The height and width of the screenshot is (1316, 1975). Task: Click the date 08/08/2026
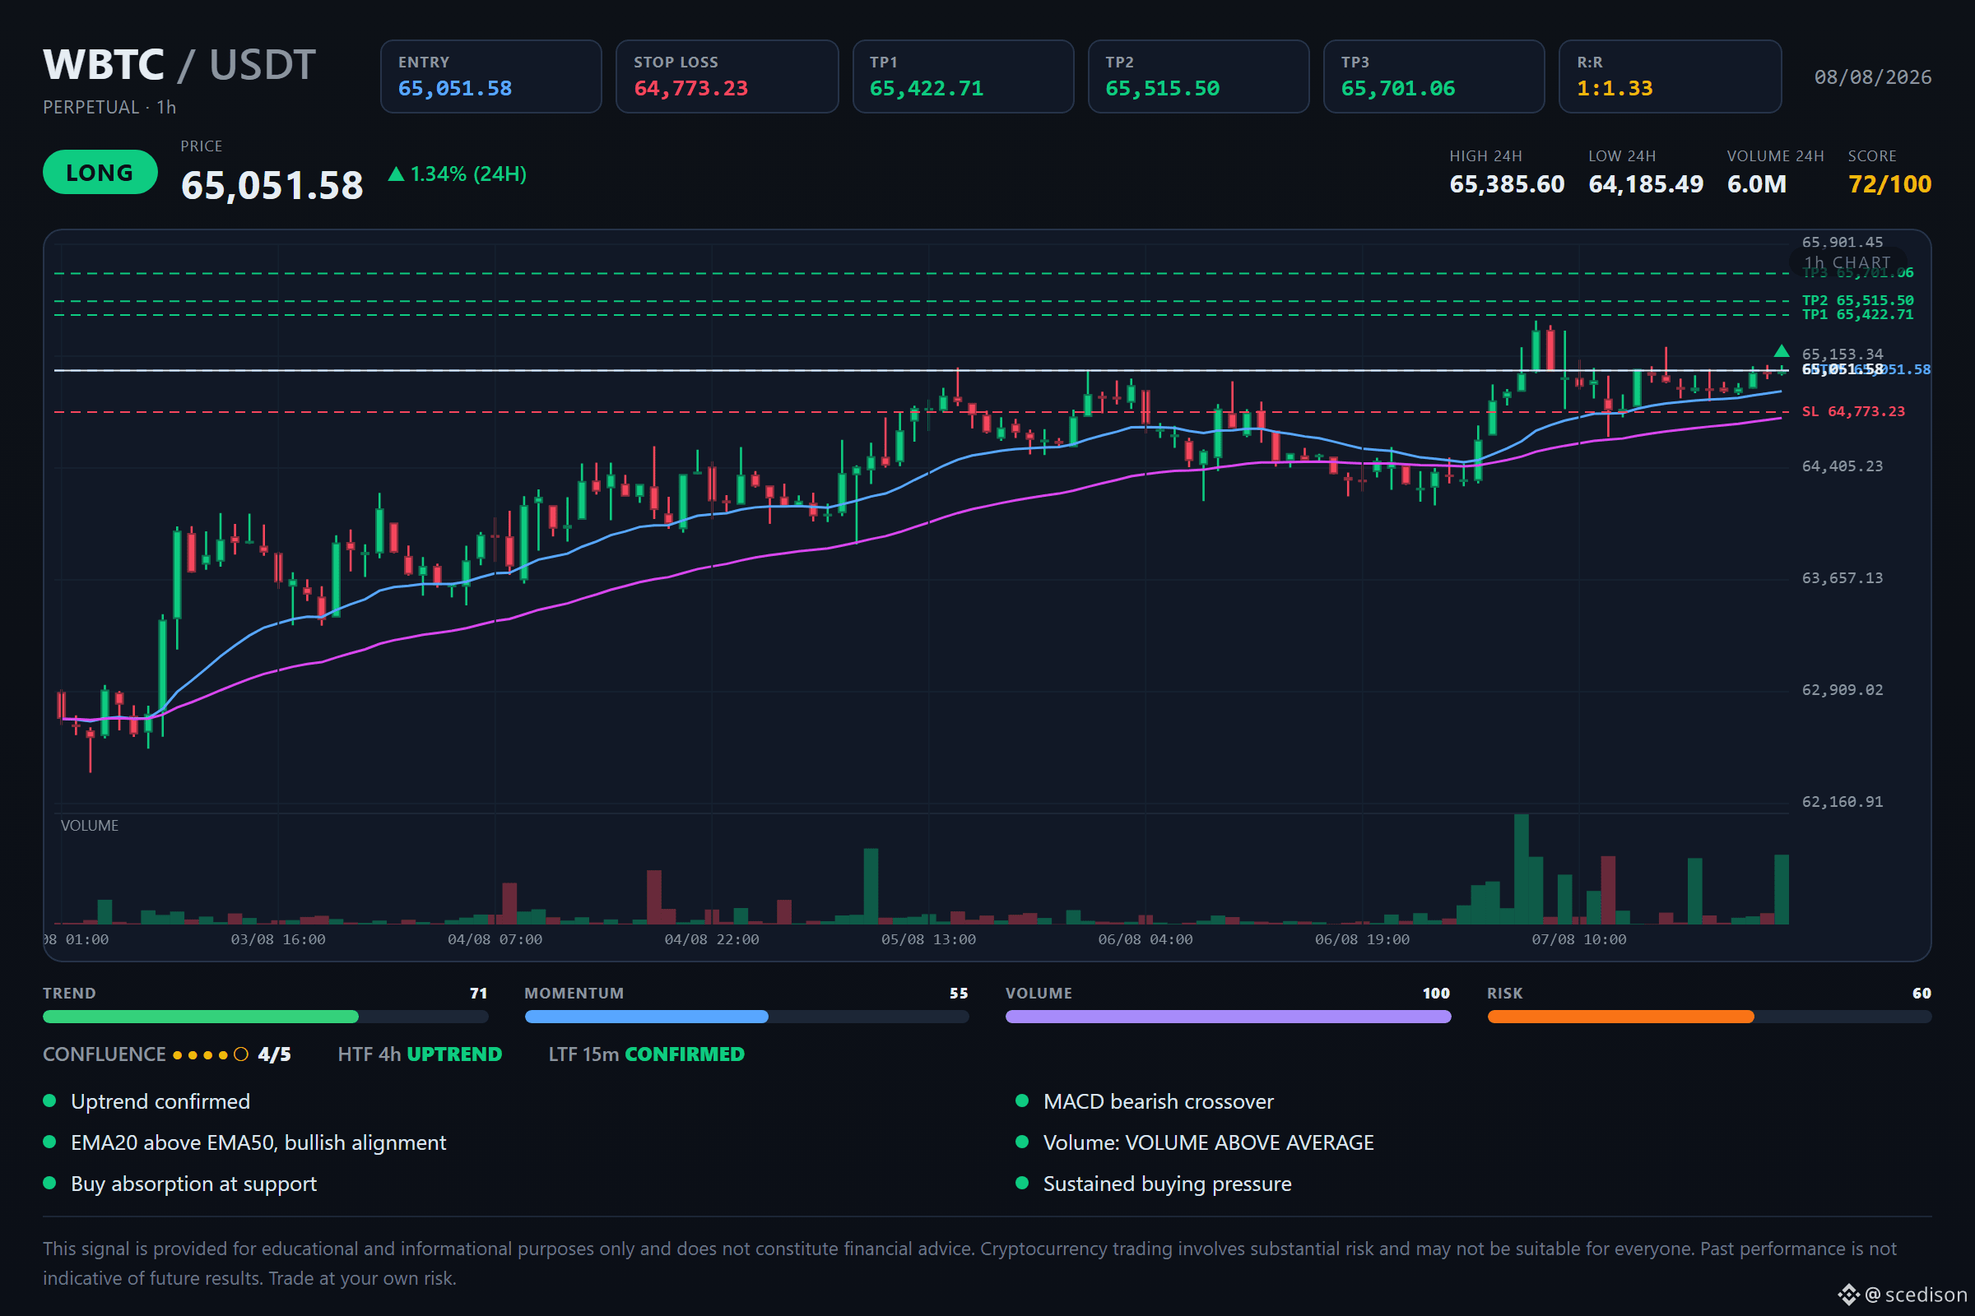1873,77
